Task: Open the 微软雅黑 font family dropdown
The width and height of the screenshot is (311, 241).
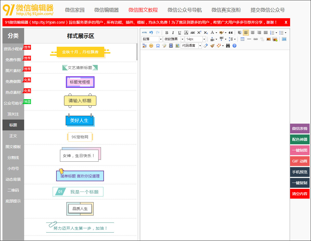Action: tap(173, 39)
